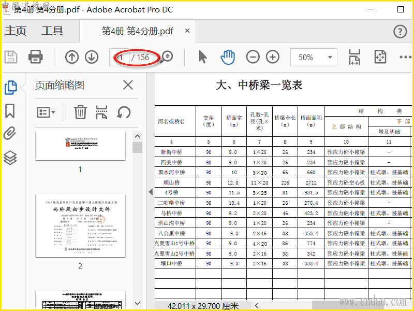Image resolution: width=414 pixels, height=311 pixels.
Task: Toggle the Page Thumbnails panel
Action: [10, 88]
